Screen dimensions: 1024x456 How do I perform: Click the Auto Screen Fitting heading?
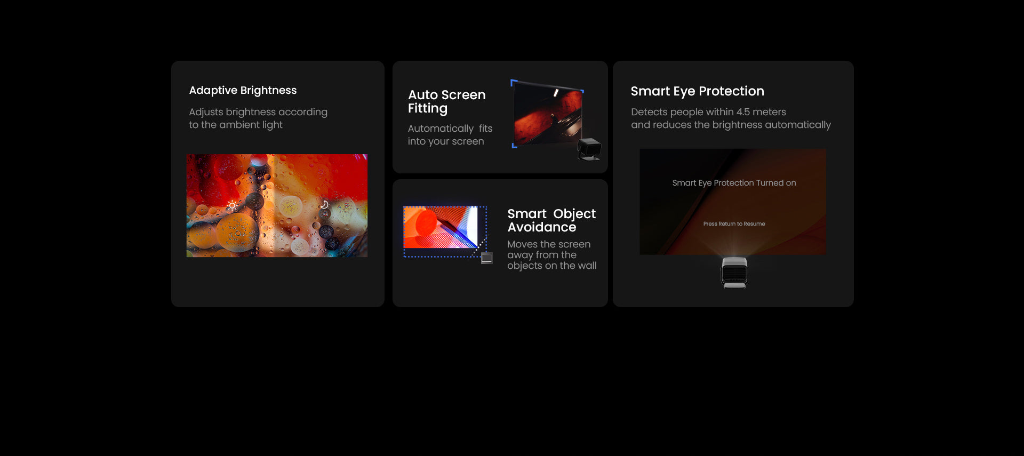coord(447,101)
